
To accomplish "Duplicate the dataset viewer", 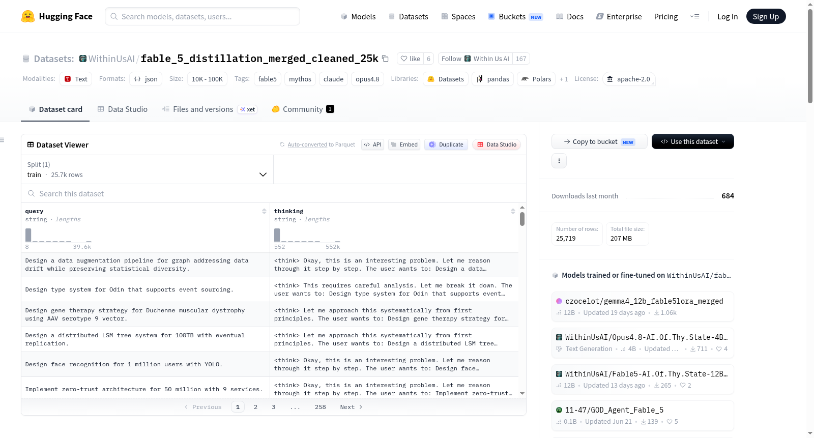I will point(446,144).
